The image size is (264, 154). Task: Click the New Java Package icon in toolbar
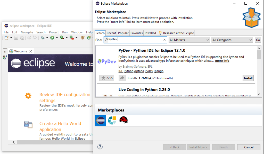82,38
